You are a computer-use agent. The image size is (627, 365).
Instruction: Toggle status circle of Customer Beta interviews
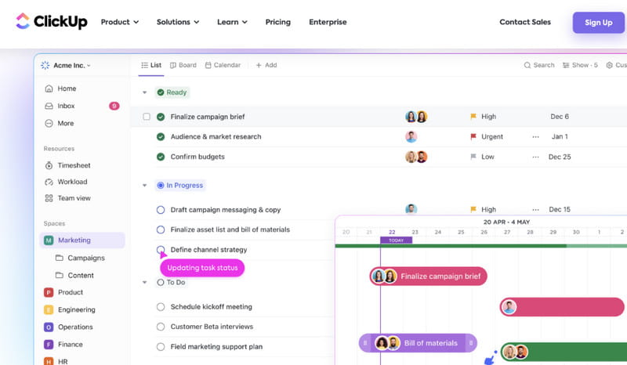[x=161, y=327]
